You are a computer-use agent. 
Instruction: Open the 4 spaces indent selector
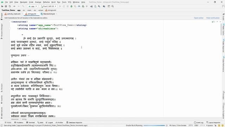[210, 126]
